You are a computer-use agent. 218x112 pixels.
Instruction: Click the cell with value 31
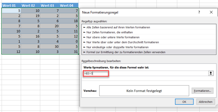[69, 52]
